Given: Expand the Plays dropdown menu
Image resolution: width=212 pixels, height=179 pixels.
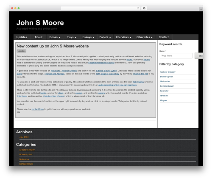Looking at the screenshot, I should pyautogui.click(x=71, y=37).
